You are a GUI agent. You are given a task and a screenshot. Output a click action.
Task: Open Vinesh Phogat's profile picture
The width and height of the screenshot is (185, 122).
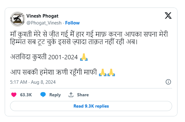coord(18,19)
